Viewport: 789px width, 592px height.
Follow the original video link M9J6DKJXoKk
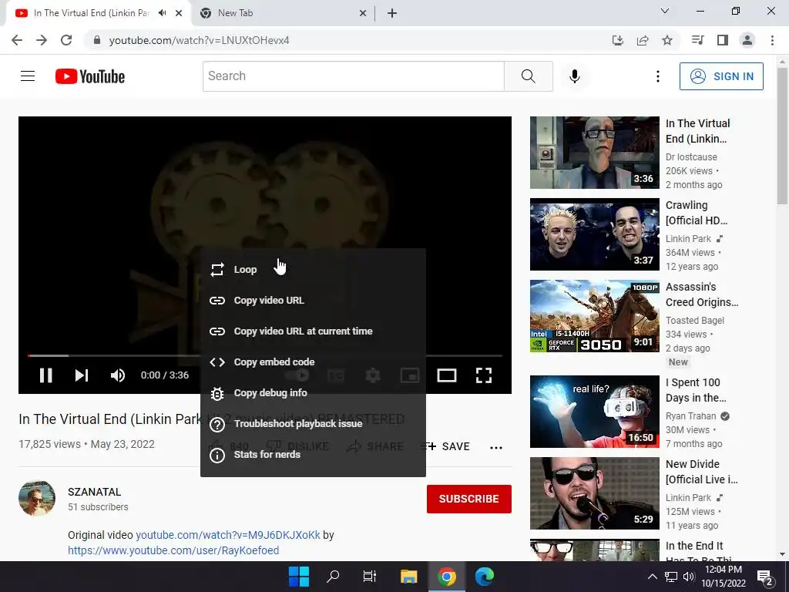228,535
